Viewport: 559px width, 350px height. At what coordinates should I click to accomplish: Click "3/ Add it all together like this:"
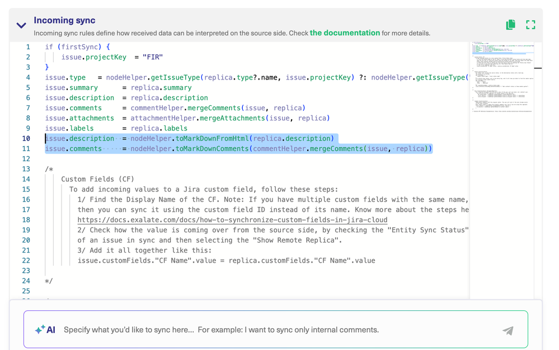(144, 250)
